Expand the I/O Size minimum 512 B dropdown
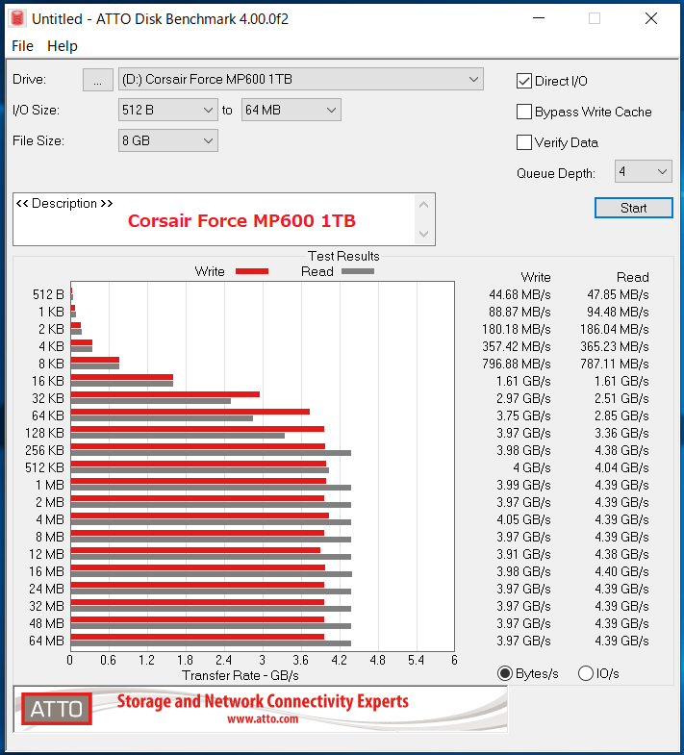684x755 pixels. point(167,111)
